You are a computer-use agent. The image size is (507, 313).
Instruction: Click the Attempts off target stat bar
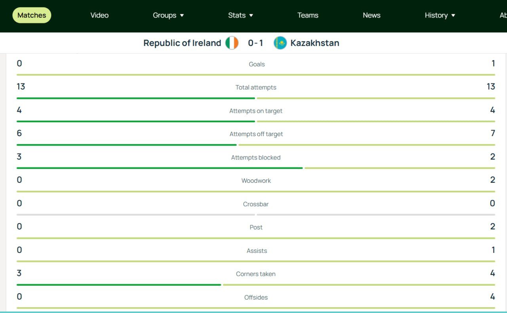[255, 145]
